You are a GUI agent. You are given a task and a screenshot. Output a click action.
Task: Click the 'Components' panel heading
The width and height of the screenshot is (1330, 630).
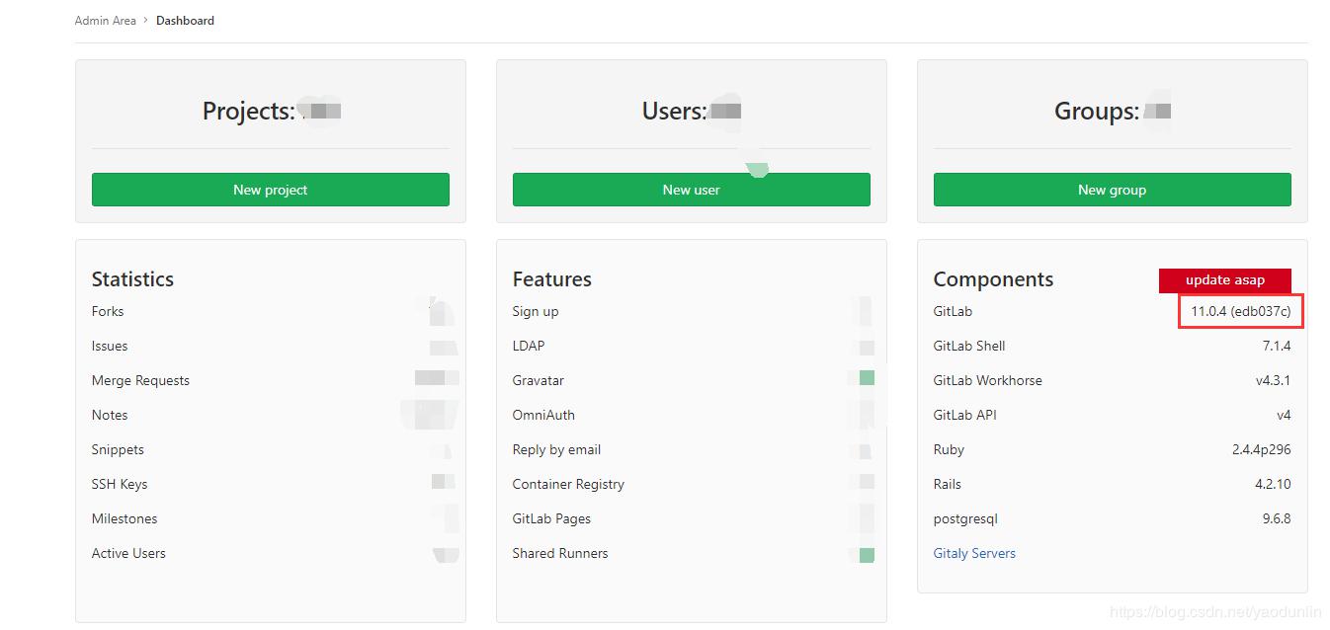coord(993,279)
